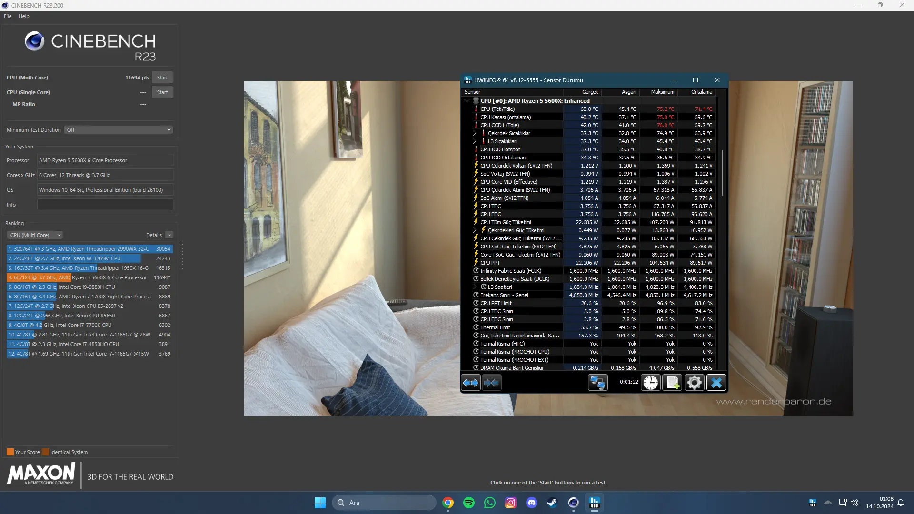Open WhatsApp from taskbar

click(x=489, y=503)
